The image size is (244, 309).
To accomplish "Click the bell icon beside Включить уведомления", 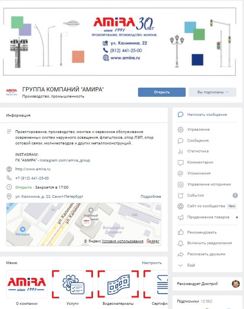I will tap(180, 243).
